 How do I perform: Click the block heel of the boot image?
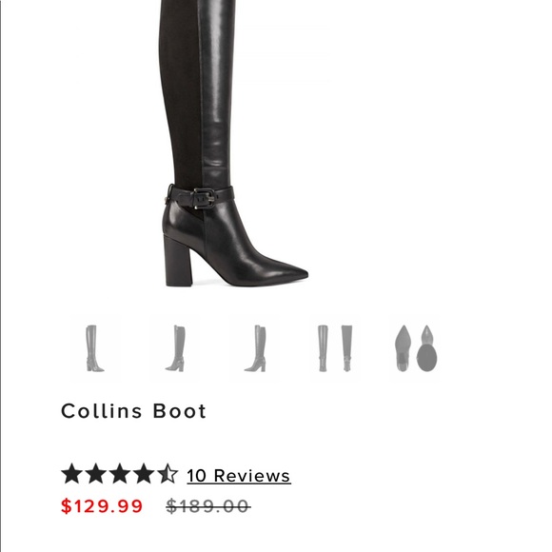tap(179, 261)
